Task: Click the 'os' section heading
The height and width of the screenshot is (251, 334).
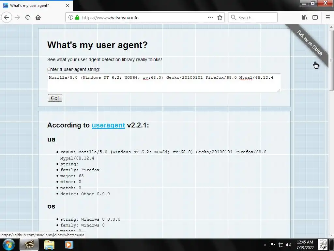Action: [51, 207]
